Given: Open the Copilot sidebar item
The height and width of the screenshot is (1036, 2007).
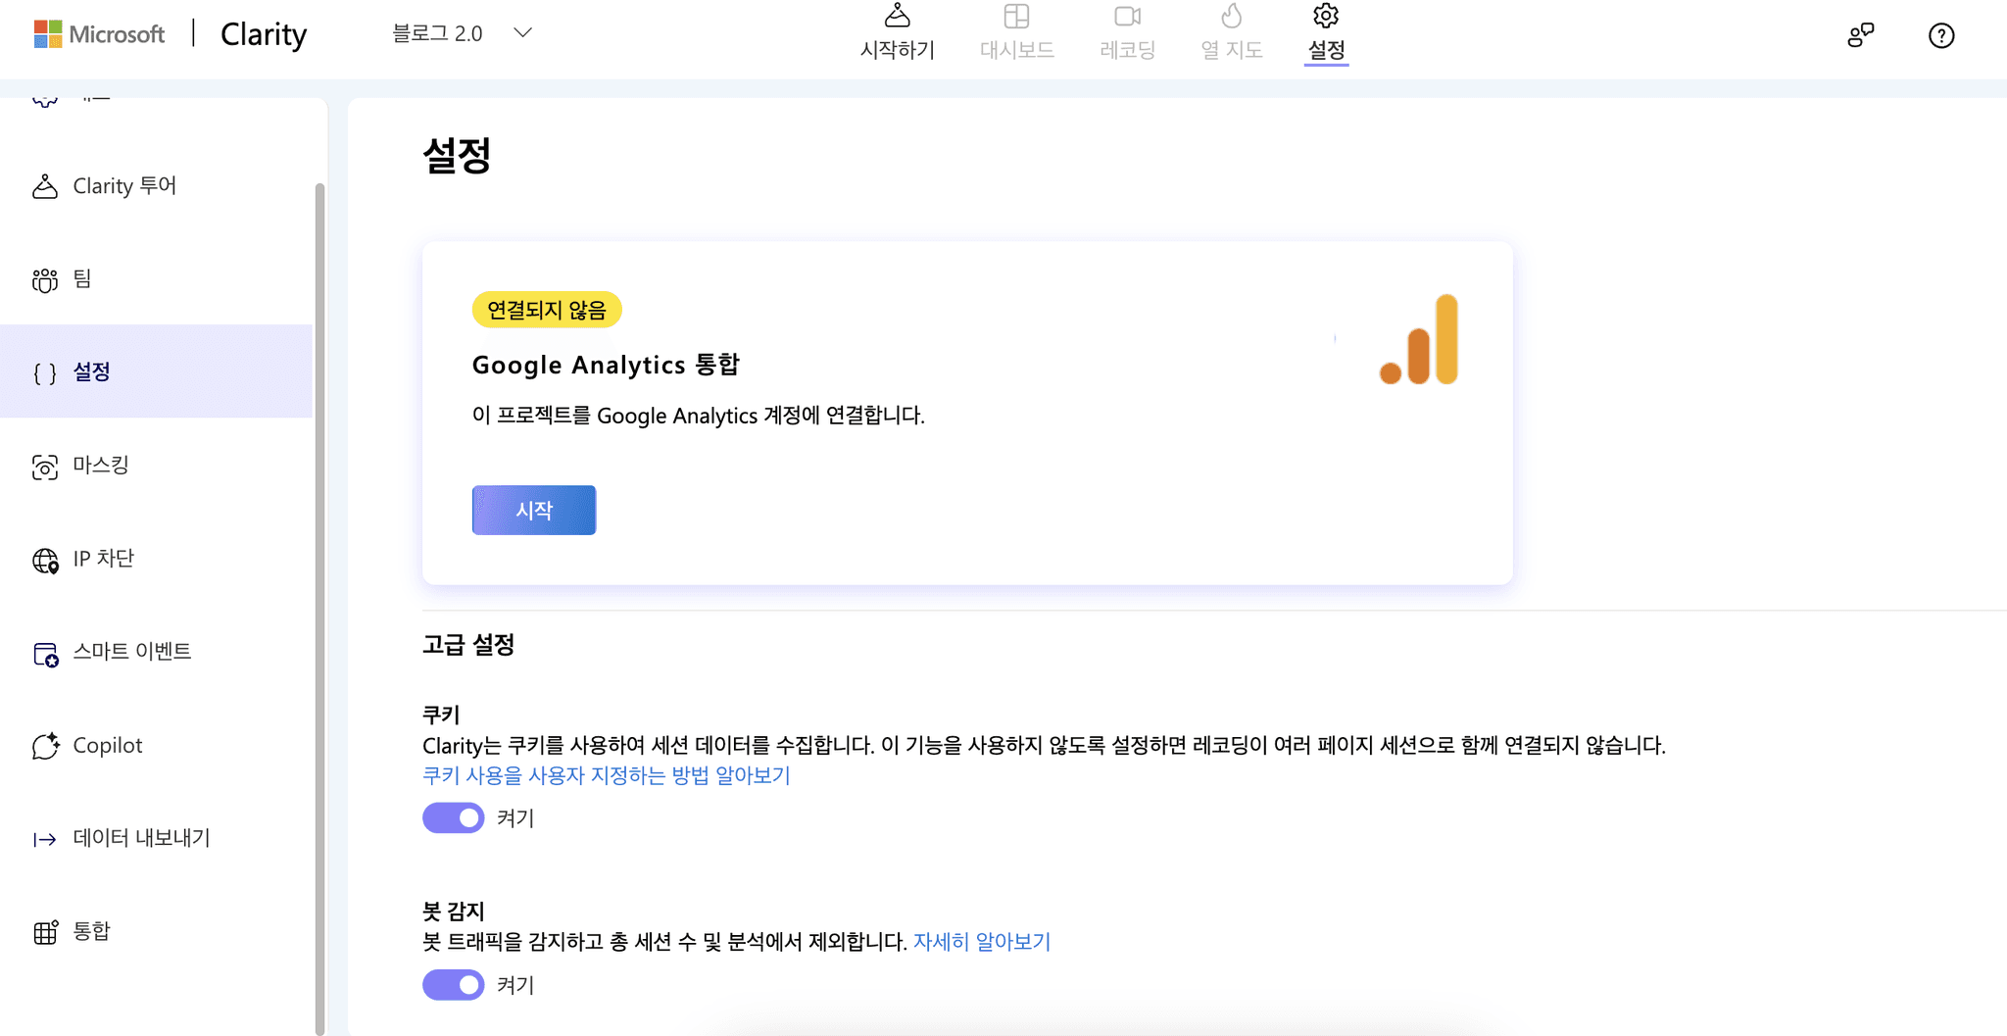Looking at the screenshot, I should pyautogui.click(x=157, y=745).
